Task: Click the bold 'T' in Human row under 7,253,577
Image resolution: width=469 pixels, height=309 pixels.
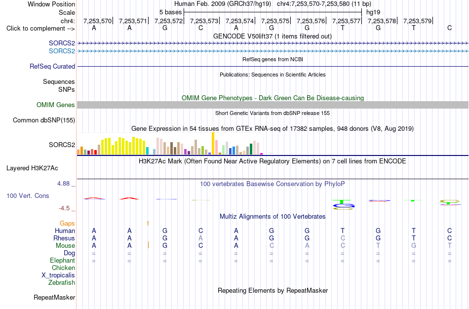Action: click(343, 231)
